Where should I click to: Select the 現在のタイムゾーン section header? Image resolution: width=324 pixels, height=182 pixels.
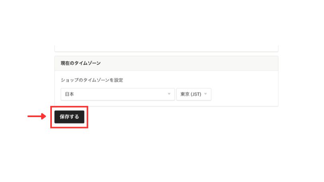pyautogui.click(x=166, y=63)
